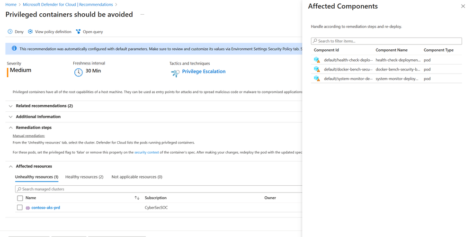Go to Home breadcrumb
Image resolution: width=473 pixels, height=237 pixels.
(x=11, y=5)
